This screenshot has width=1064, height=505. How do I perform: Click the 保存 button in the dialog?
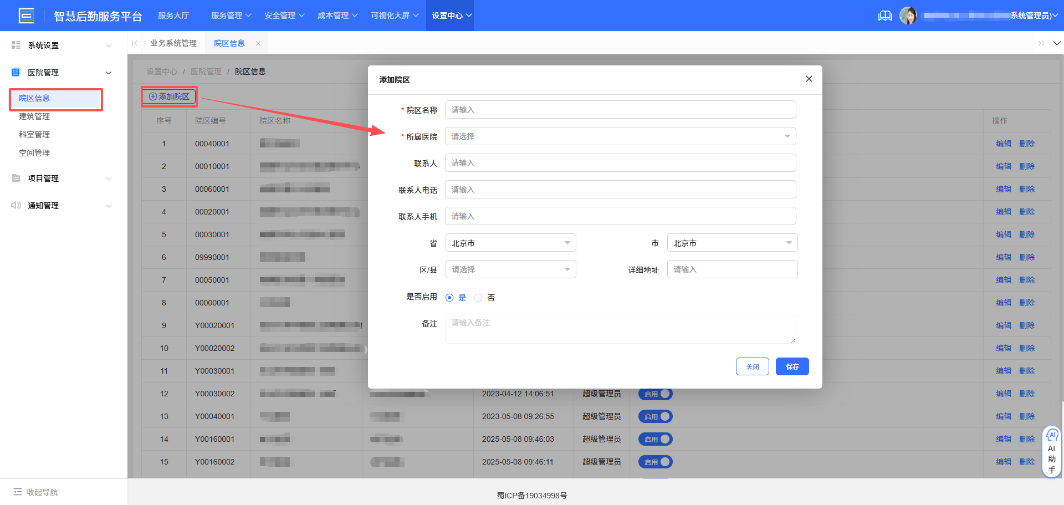coord(792,366)
